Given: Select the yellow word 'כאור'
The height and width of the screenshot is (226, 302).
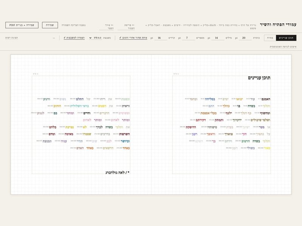Looking at the screenshot, I should pos(267,148).
